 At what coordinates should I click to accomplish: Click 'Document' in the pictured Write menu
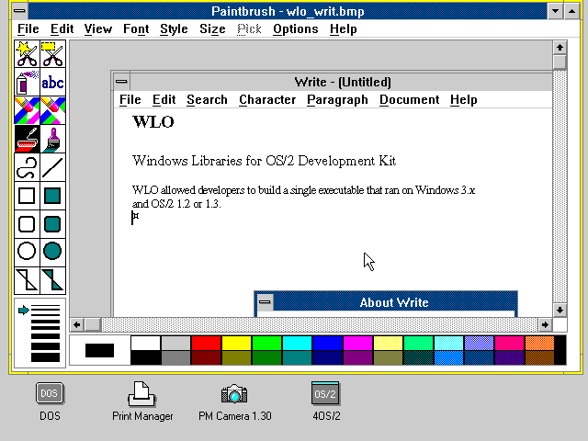click(409, 100)
